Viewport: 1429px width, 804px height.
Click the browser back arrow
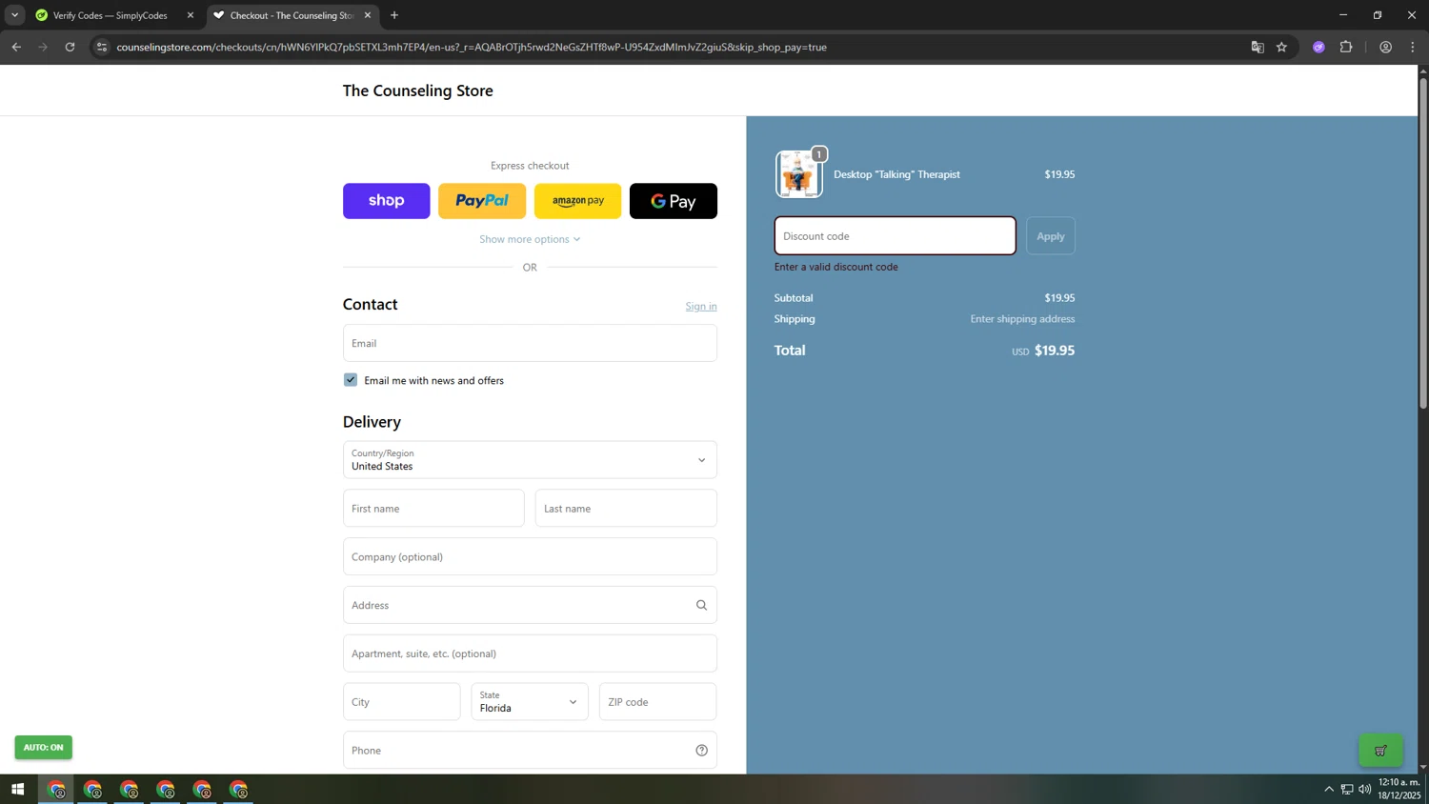16,47
